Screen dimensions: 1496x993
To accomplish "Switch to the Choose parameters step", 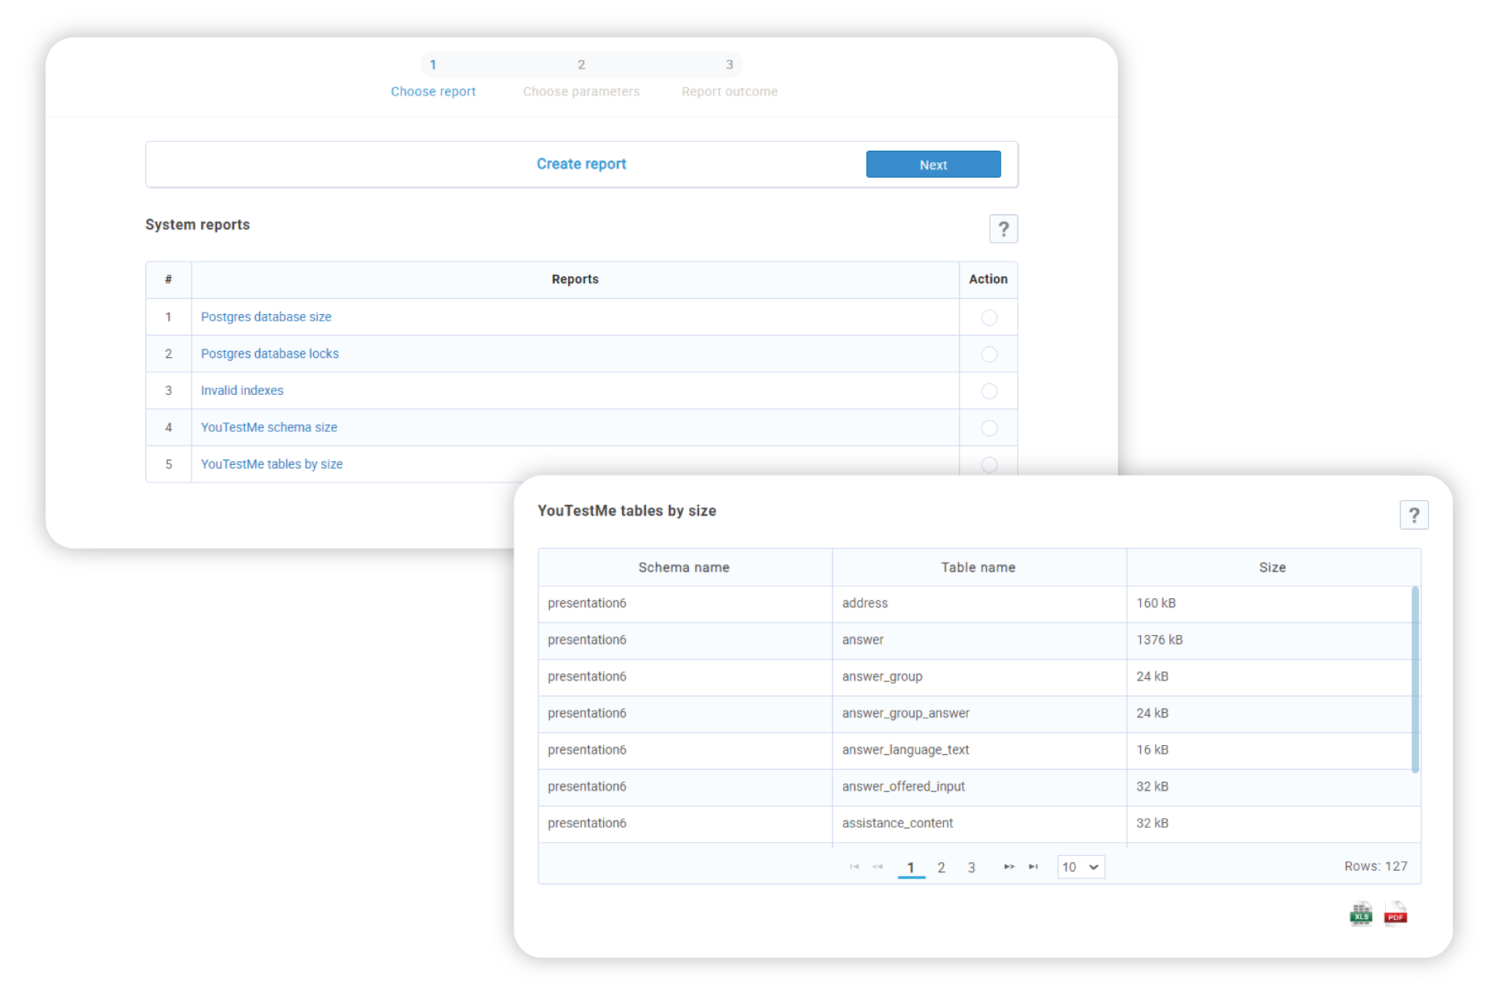I will click(581, 91).
